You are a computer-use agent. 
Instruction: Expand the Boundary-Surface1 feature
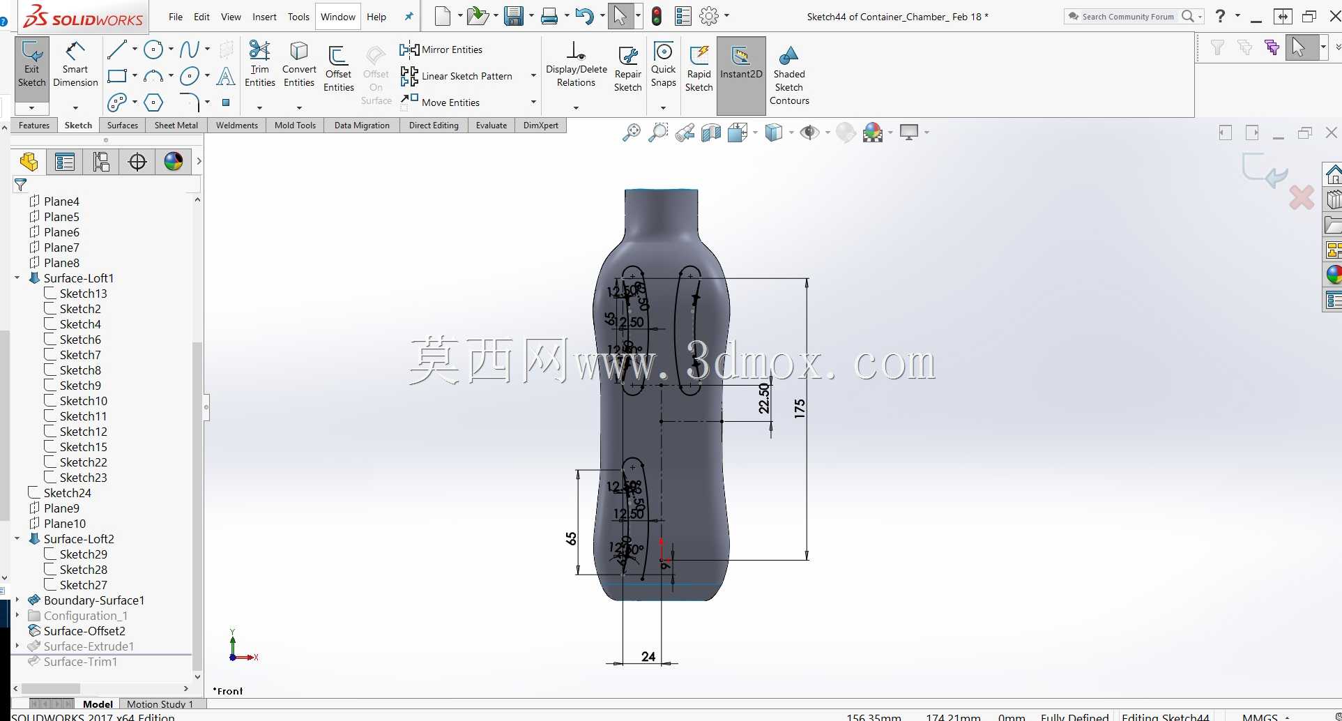(x=17, y=600)
